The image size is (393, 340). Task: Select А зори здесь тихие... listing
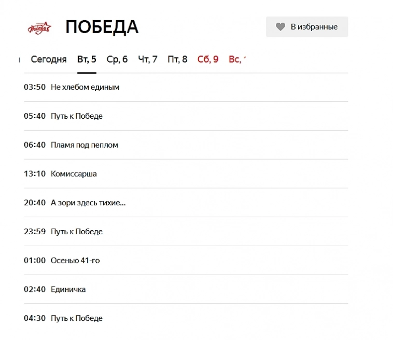pyautogui.click(x=88, y=203)
